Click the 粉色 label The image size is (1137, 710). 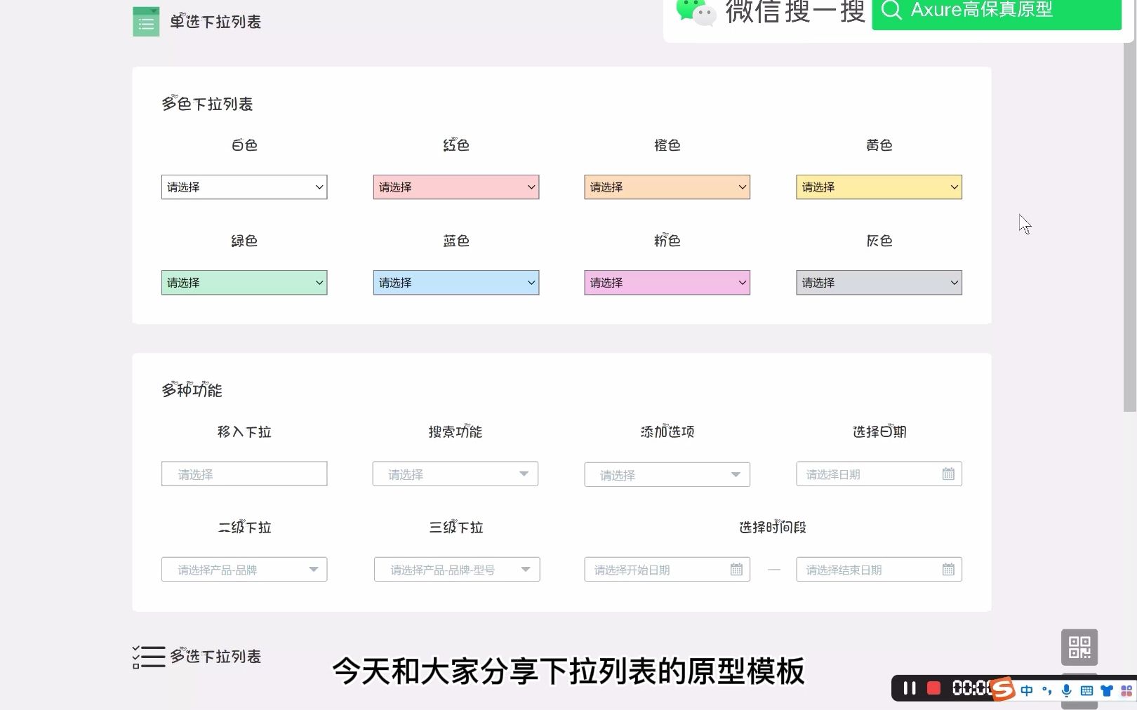point(667,241)
